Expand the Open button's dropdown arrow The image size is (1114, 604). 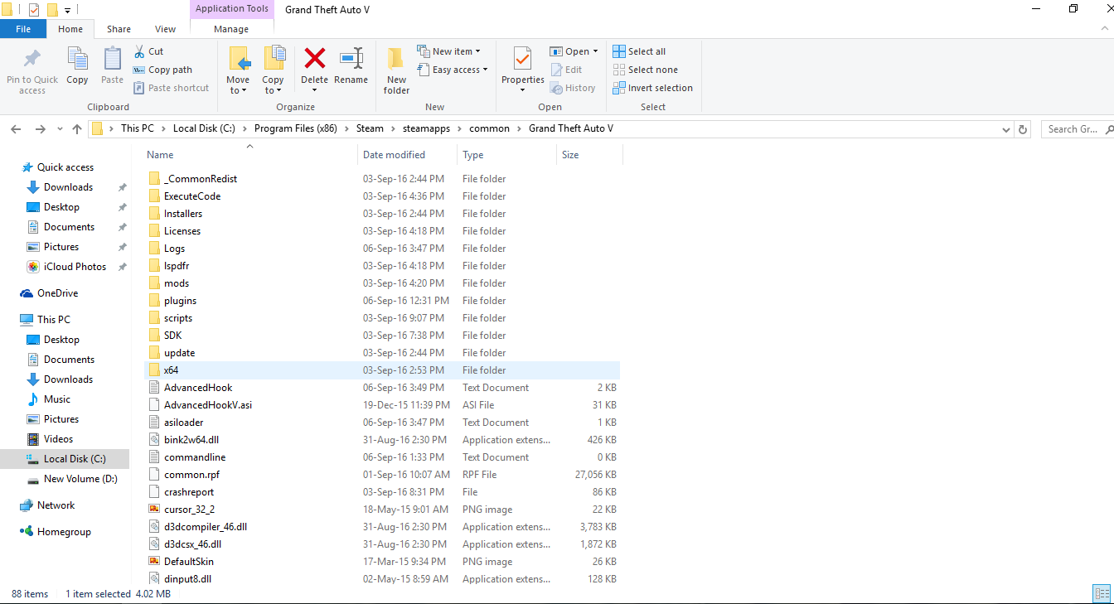coord(595,51)
